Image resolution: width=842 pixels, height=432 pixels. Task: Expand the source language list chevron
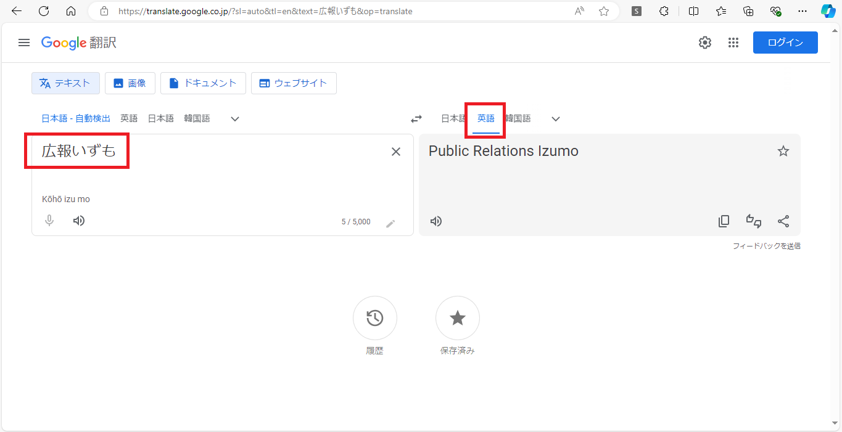235,119
